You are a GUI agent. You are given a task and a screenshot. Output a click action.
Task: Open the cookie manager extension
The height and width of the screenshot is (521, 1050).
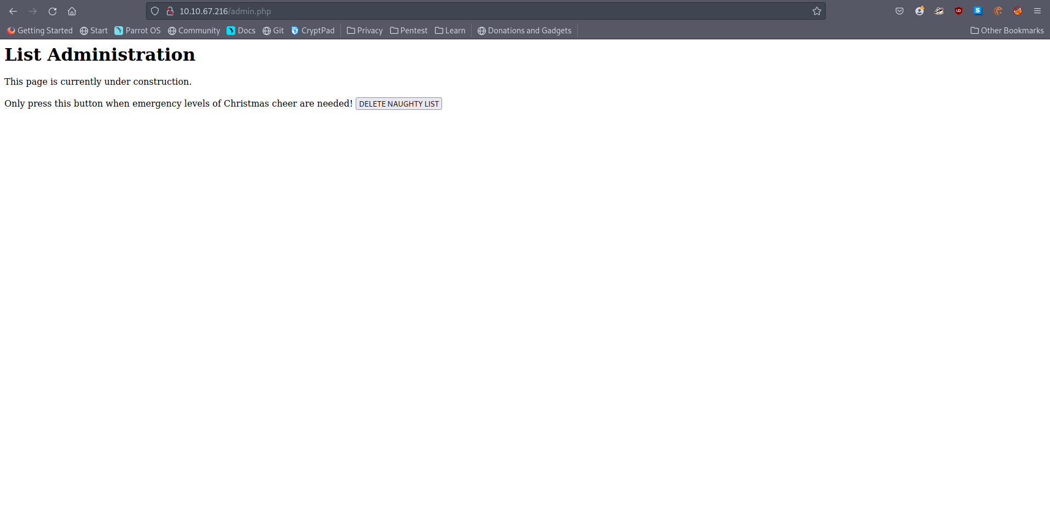pyautogui.click(x=998, y=11)
